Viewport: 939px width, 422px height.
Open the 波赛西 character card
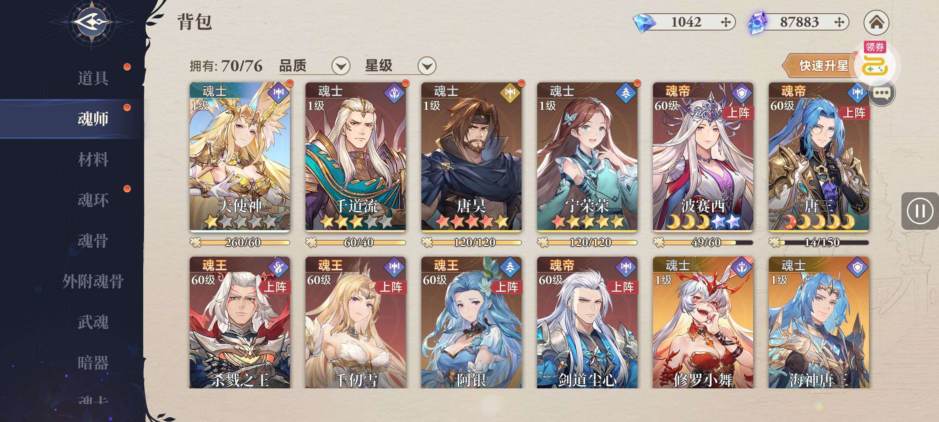703,157
